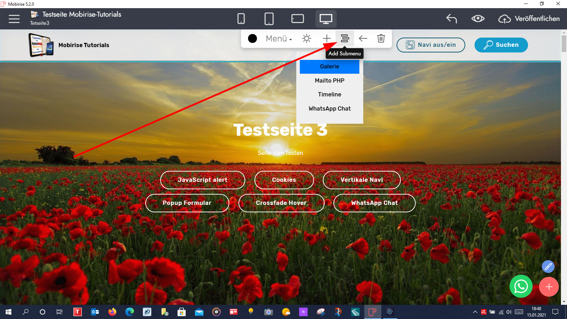567x319 pixels.
Task: Click the black color swatch
Action: (252, 38)
